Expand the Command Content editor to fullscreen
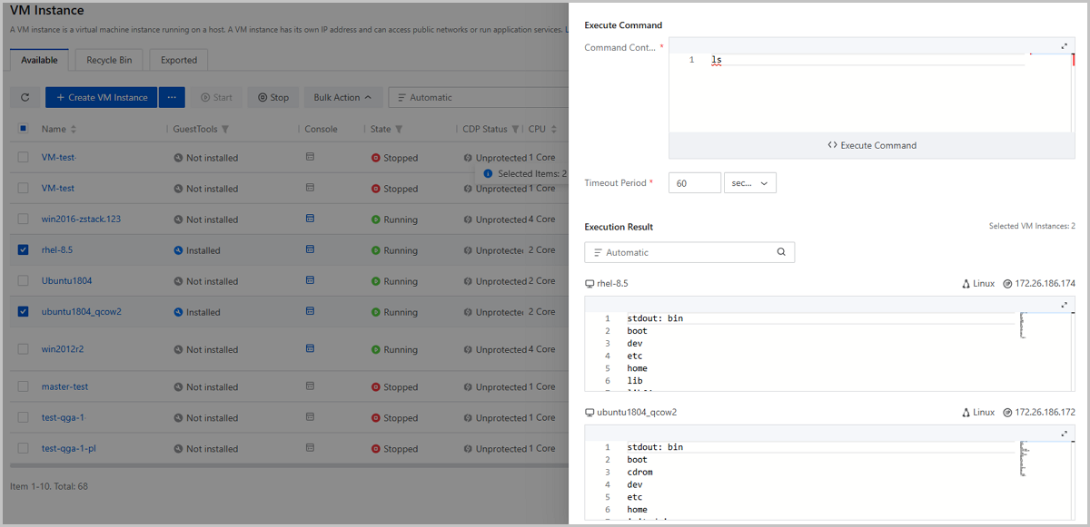Viewport: 1090px width, 527px height. click(x=1065, y=46)
